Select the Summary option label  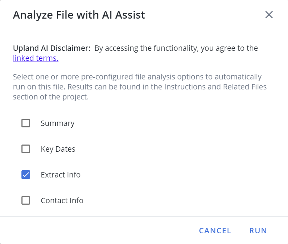pyautogui.click(x=58, y=123)
